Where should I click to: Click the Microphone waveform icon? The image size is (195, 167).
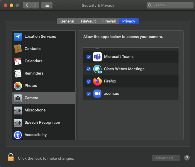[x=18, y=110]
